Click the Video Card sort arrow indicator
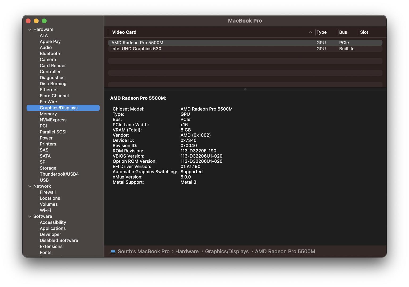This screenshot has width=409, height=287. pos(310,32)
